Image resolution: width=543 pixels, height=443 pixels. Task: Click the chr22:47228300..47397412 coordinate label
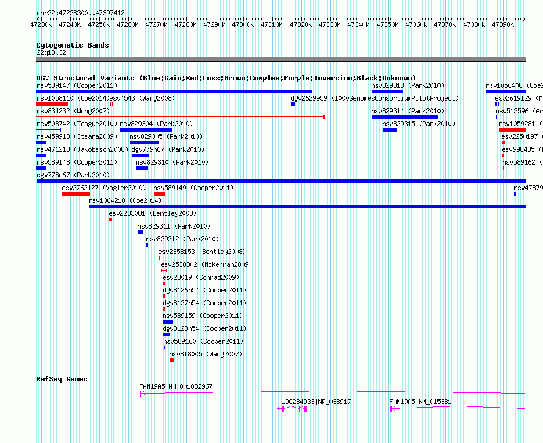pos(81,13)
